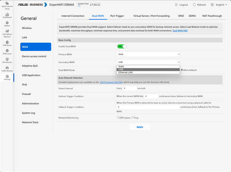Go to Dashboard sidebar icon

pyautogui.click(x=7, y=15)
